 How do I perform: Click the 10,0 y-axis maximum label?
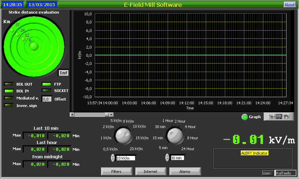pyautogui.click(x=88, y=14)
